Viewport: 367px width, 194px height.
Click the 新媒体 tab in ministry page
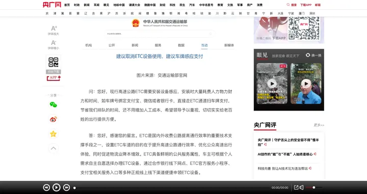click(x=229, y=45)
